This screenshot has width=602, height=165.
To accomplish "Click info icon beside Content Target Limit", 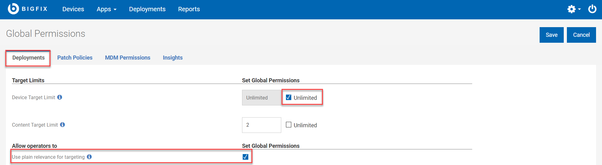I will click(x=62, y=125).
